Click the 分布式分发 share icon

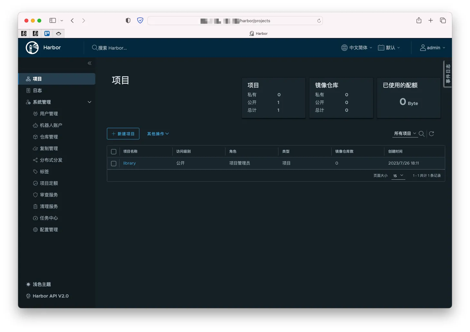pyautogui.click(x=35, y=160)
